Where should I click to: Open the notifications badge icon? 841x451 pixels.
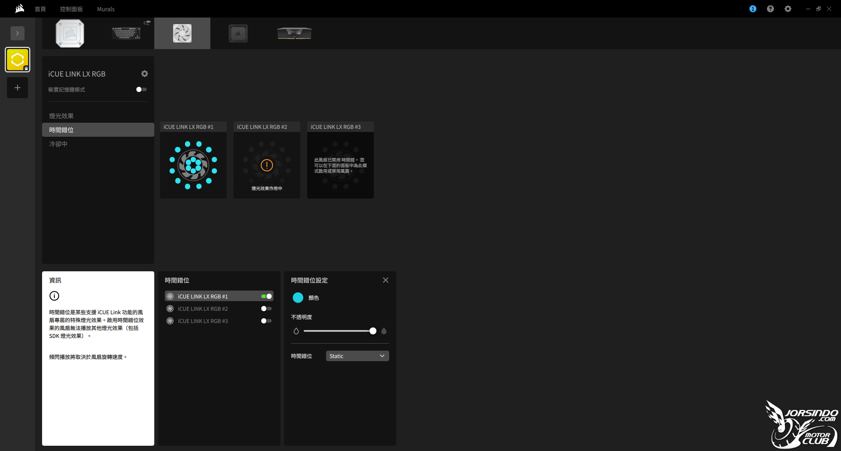[x=753, y=9]
